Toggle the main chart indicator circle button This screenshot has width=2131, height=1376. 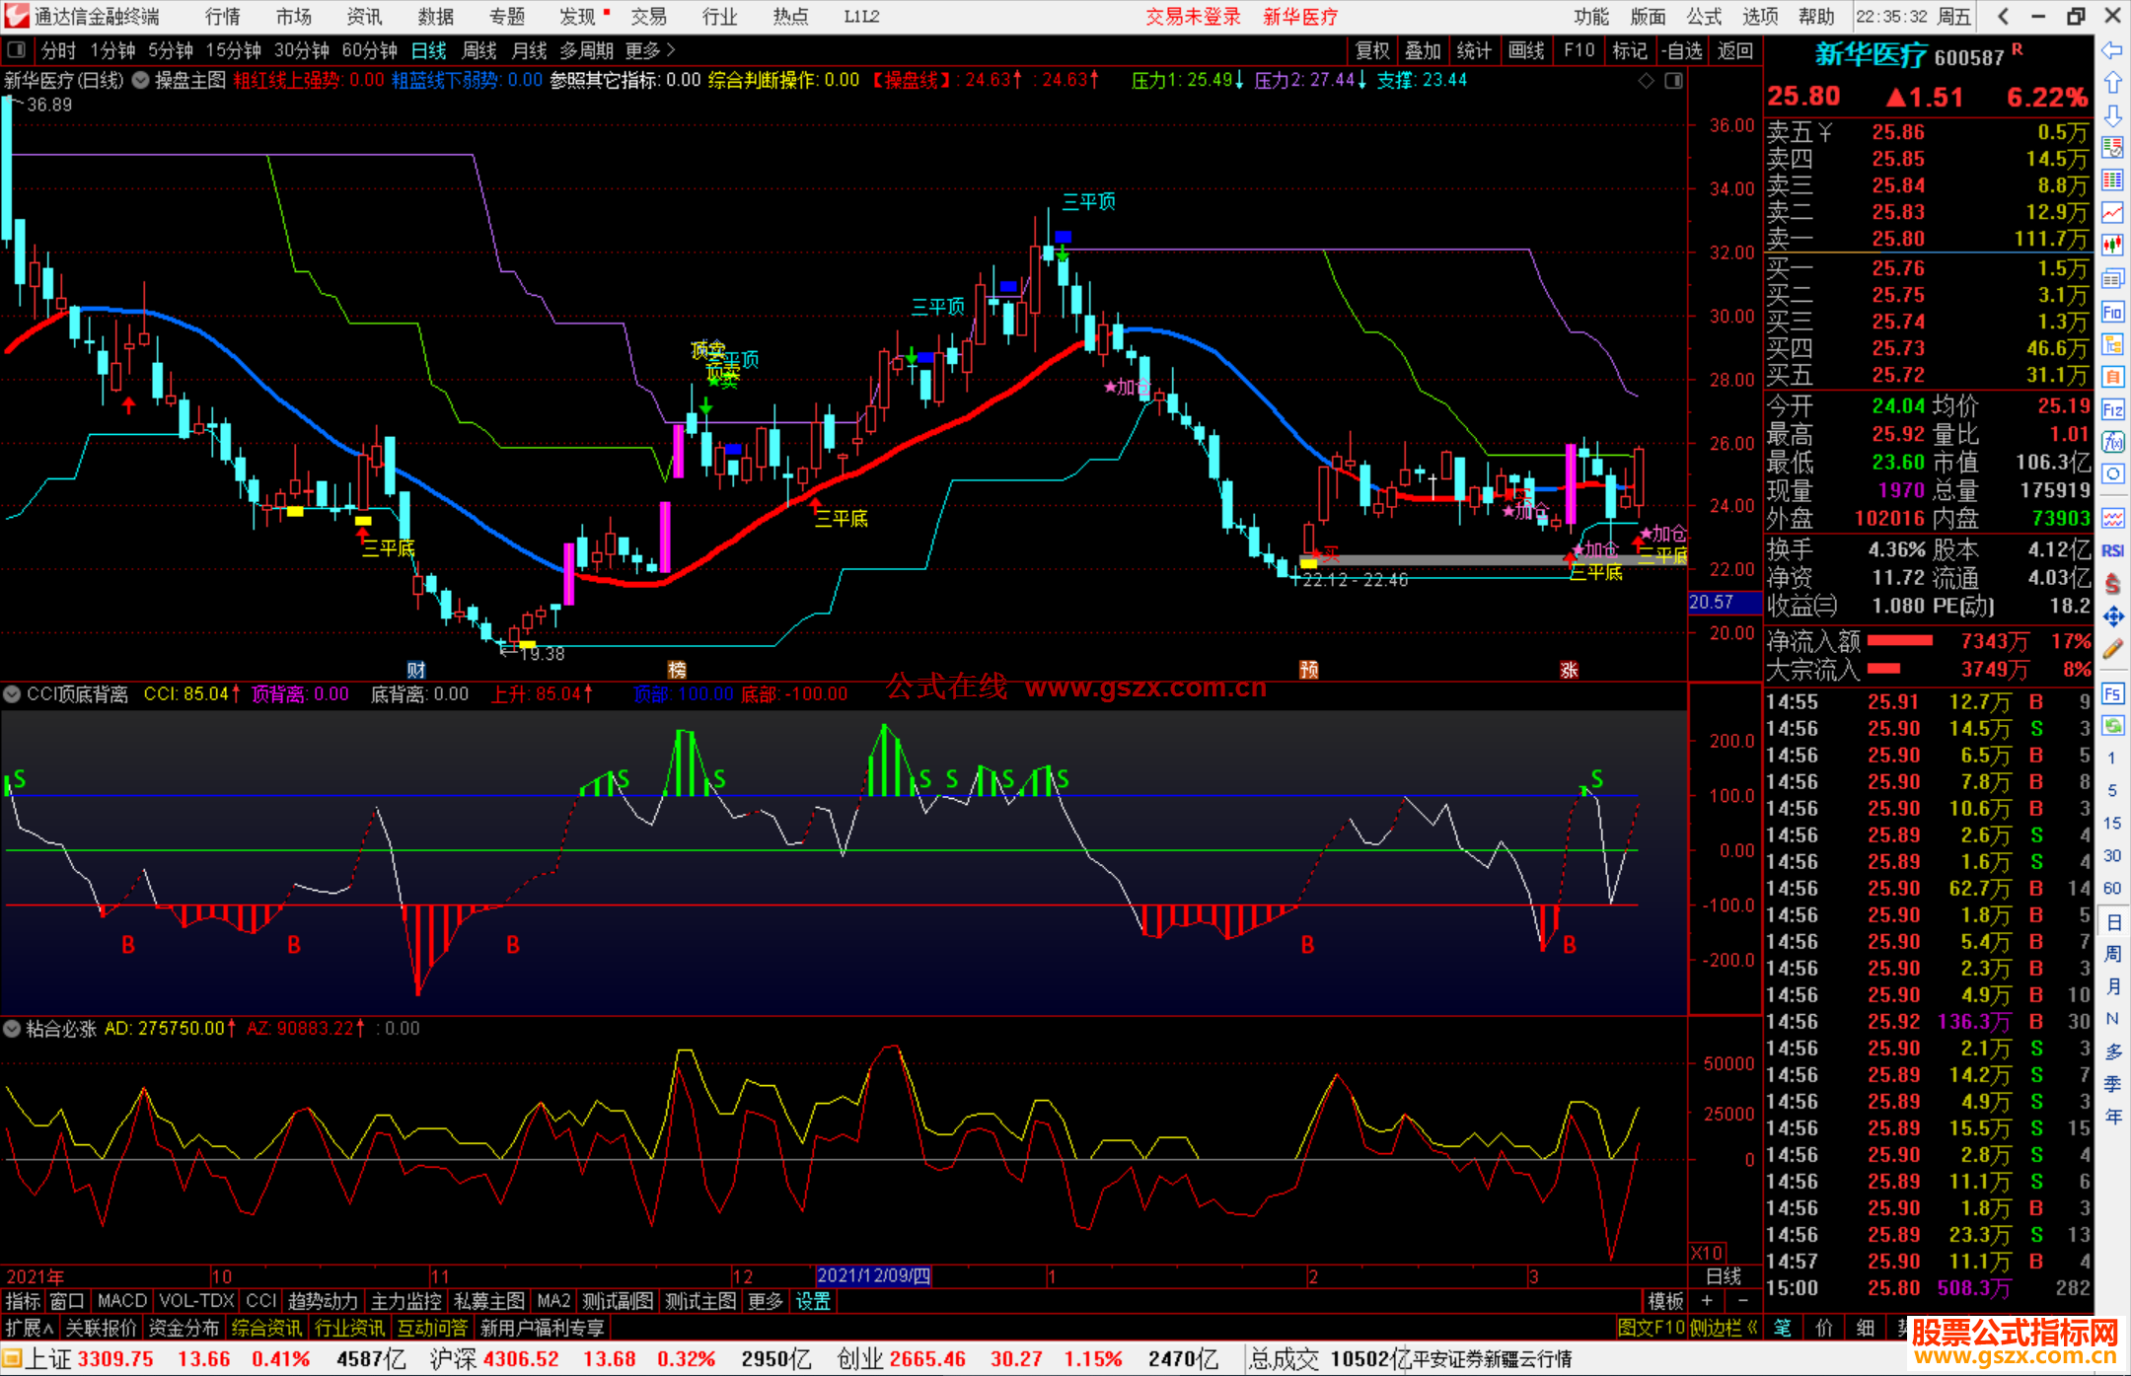tap(141, 81)
